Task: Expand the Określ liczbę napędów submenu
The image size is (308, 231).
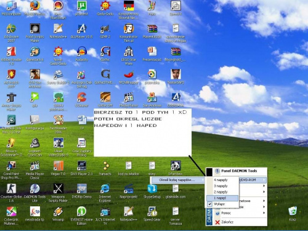Action: click(177, 180)
